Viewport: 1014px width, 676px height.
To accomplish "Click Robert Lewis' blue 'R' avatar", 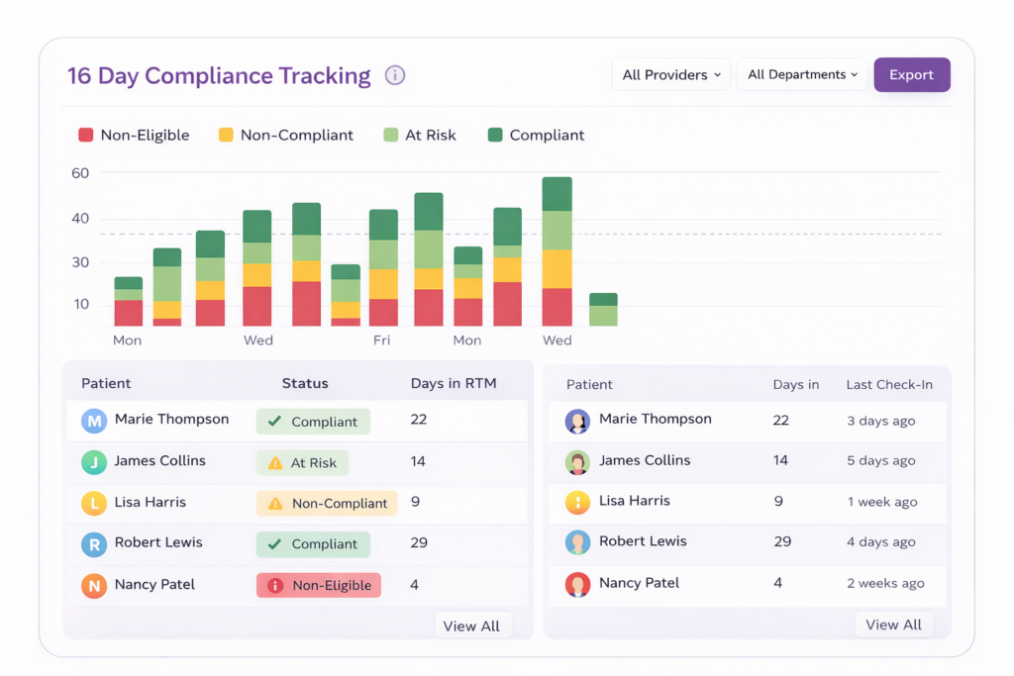I will pos(94,543).
